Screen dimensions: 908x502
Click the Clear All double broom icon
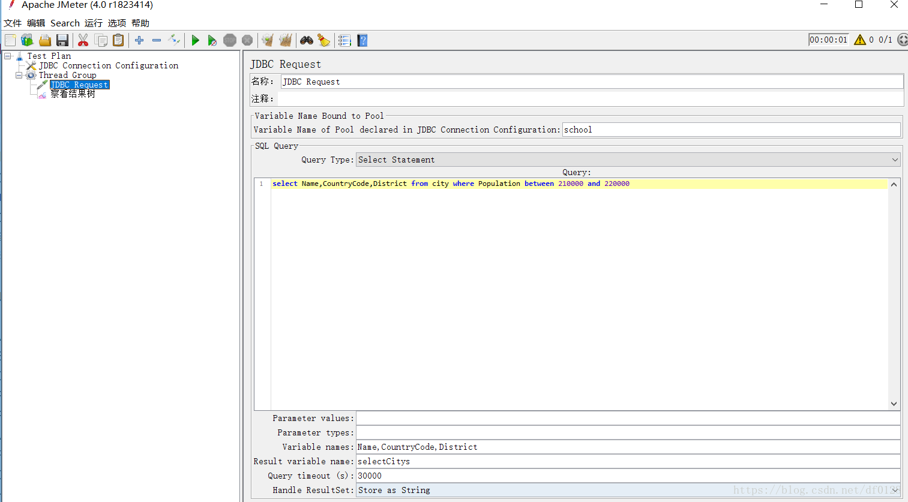pyautogui.click(x=286, y=40)
